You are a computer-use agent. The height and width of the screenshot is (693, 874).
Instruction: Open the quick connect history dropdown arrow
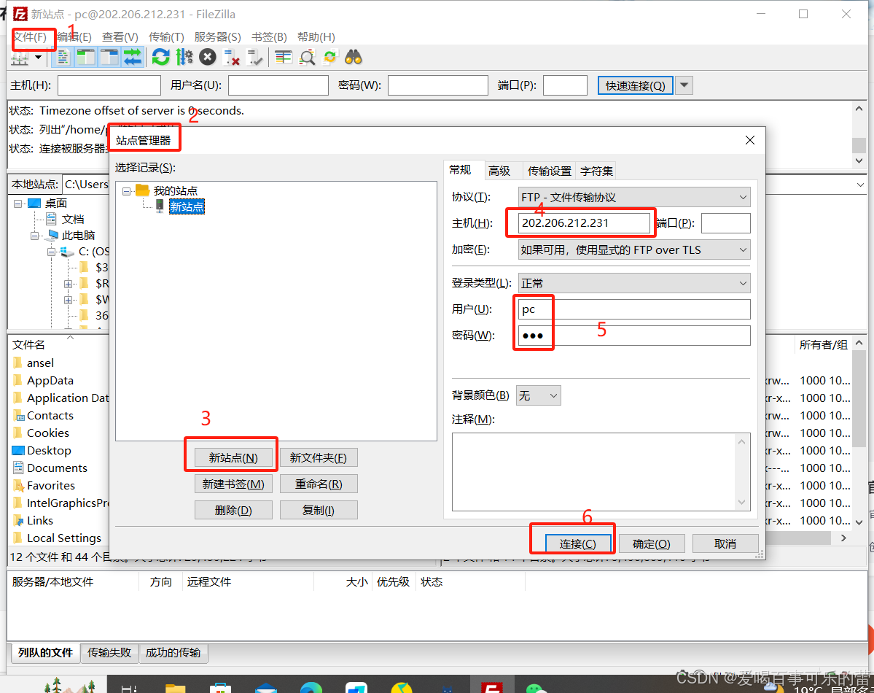(684, 85)
